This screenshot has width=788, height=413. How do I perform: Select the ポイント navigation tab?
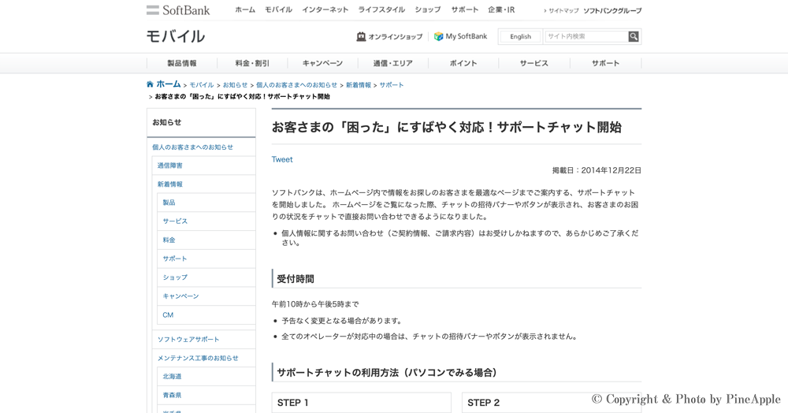pos(463,63)
